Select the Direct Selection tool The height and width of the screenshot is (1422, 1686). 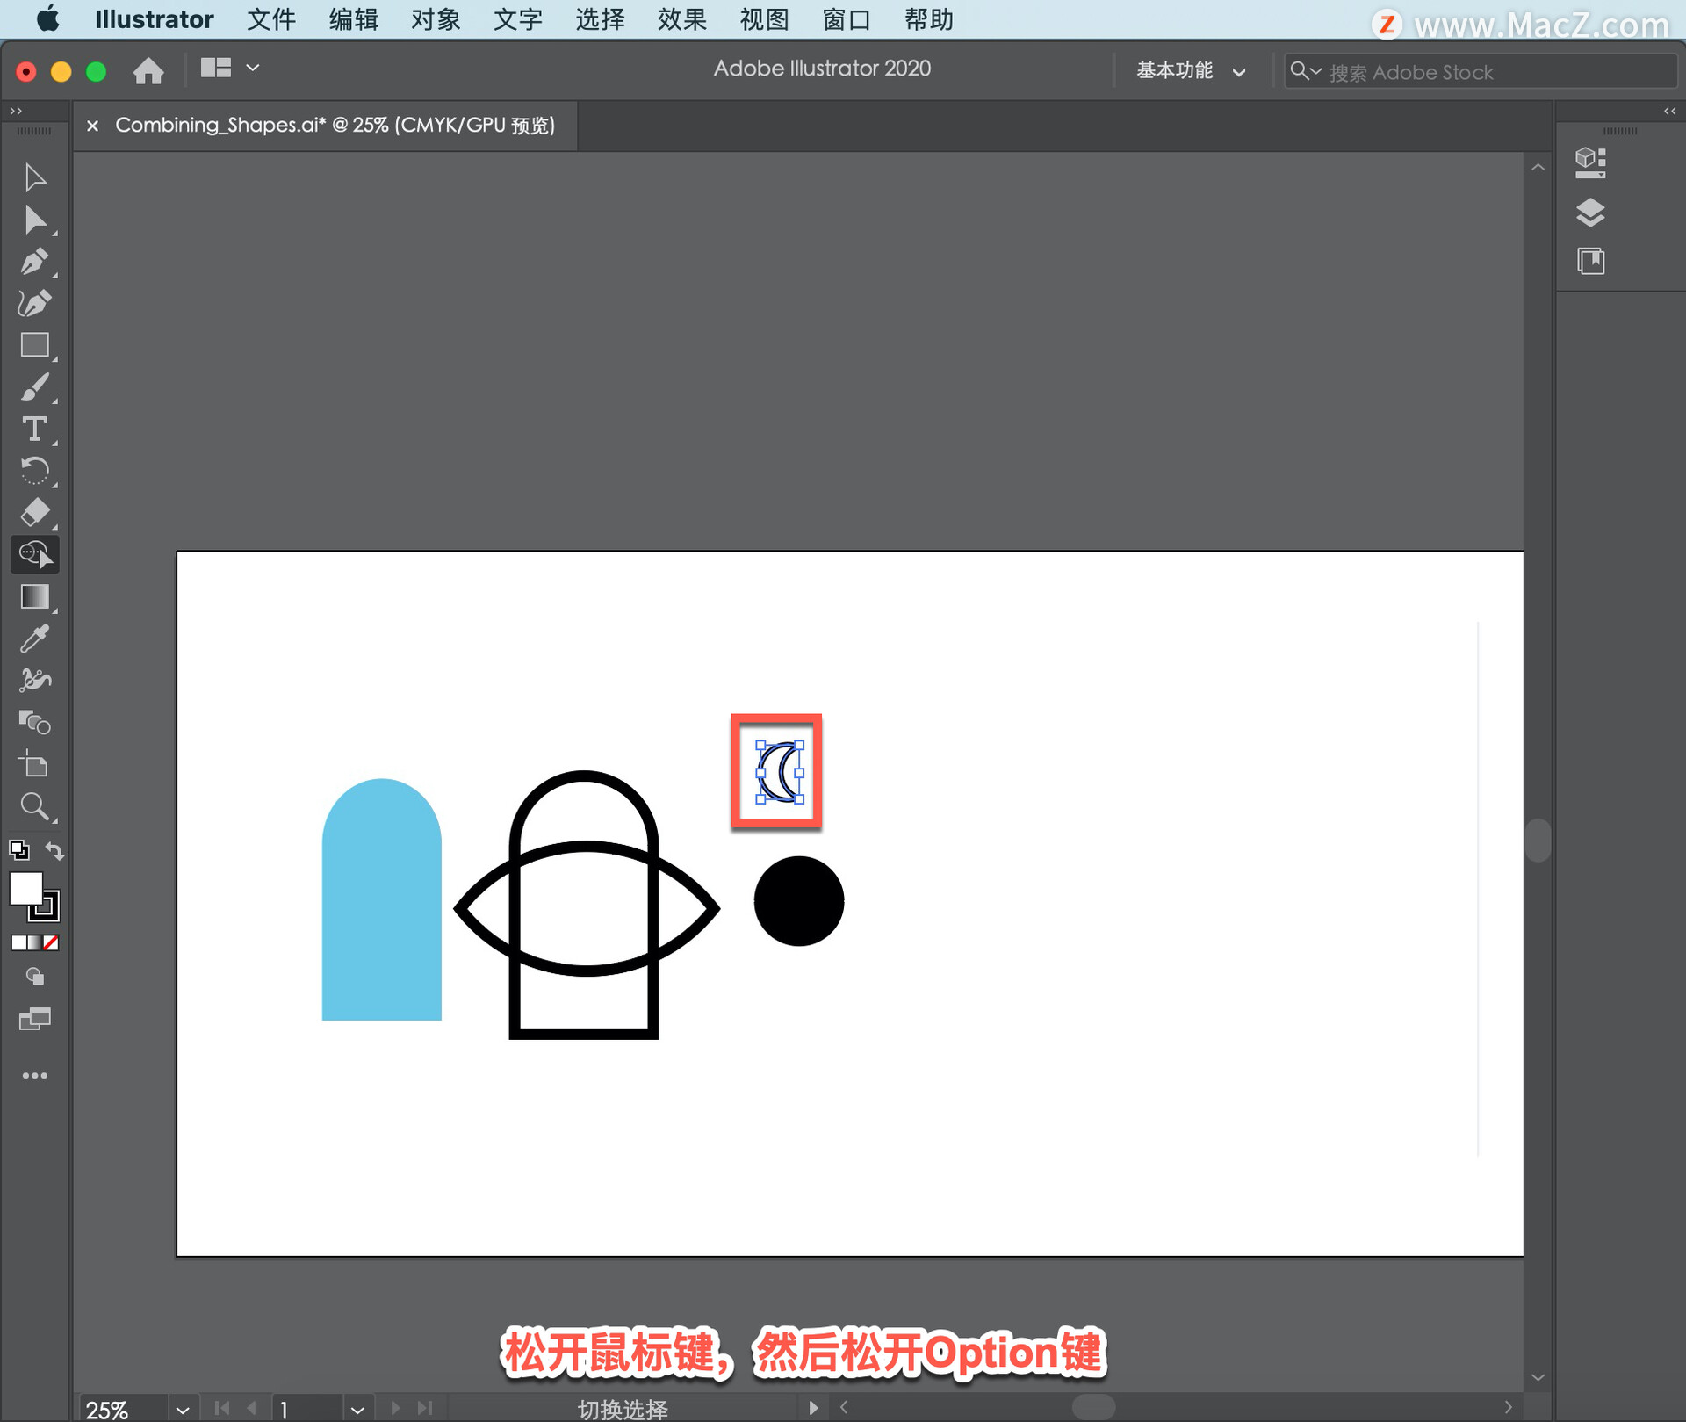(x=34, y=220)
